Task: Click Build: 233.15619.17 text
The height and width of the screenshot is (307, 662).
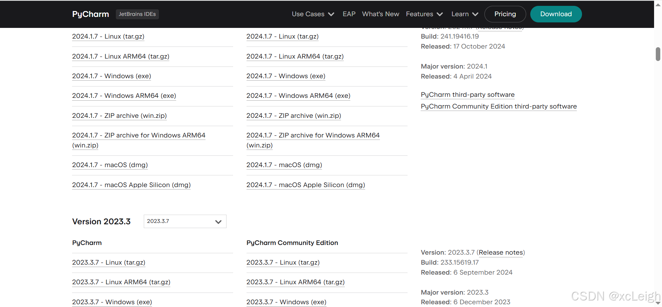Action: point(450,263)
